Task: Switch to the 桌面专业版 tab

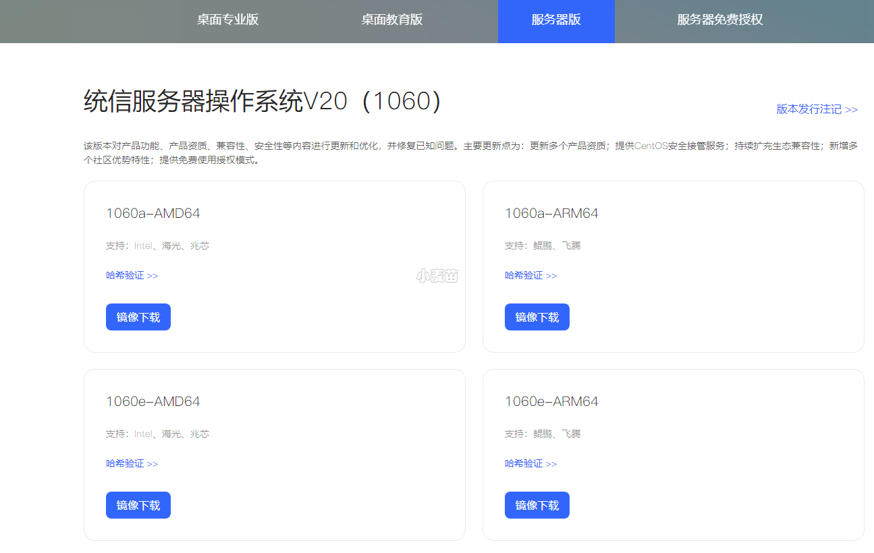Action: (x=227, y=20)
